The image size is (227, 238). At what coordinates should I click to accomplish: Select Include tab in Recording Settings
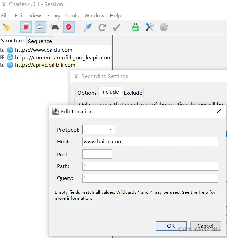click(110, 92)
